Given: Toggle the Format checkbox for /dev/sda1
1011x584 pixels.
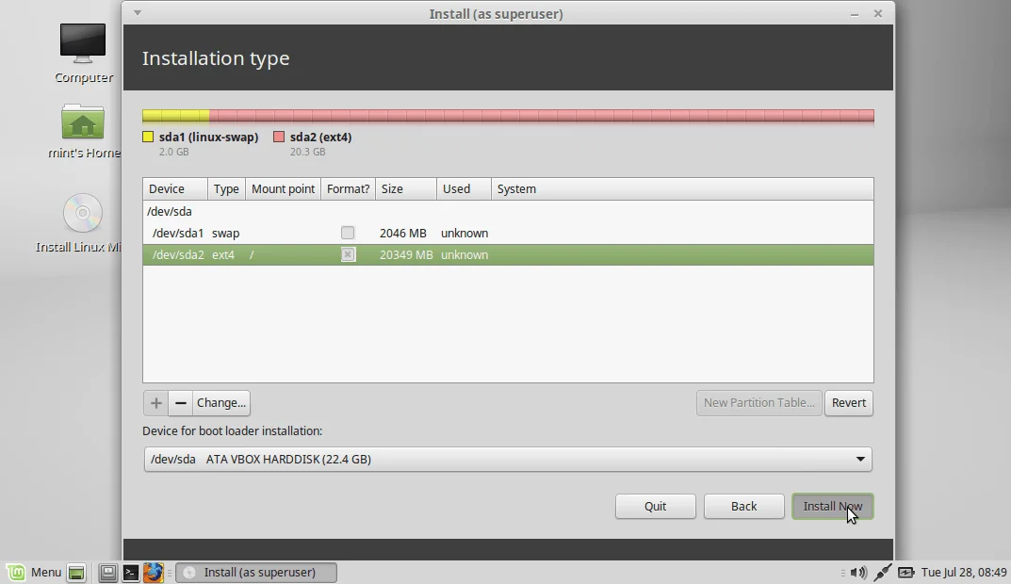Looking at the screenshot, I should (x=348, y=233).
